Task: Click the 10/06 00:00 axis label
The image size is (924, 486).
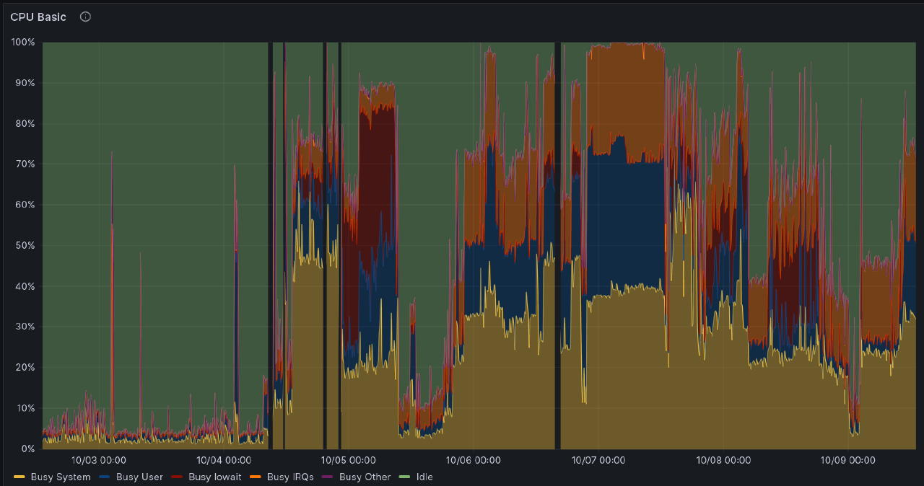Action: pyautogui.click(x=473, y=460)
